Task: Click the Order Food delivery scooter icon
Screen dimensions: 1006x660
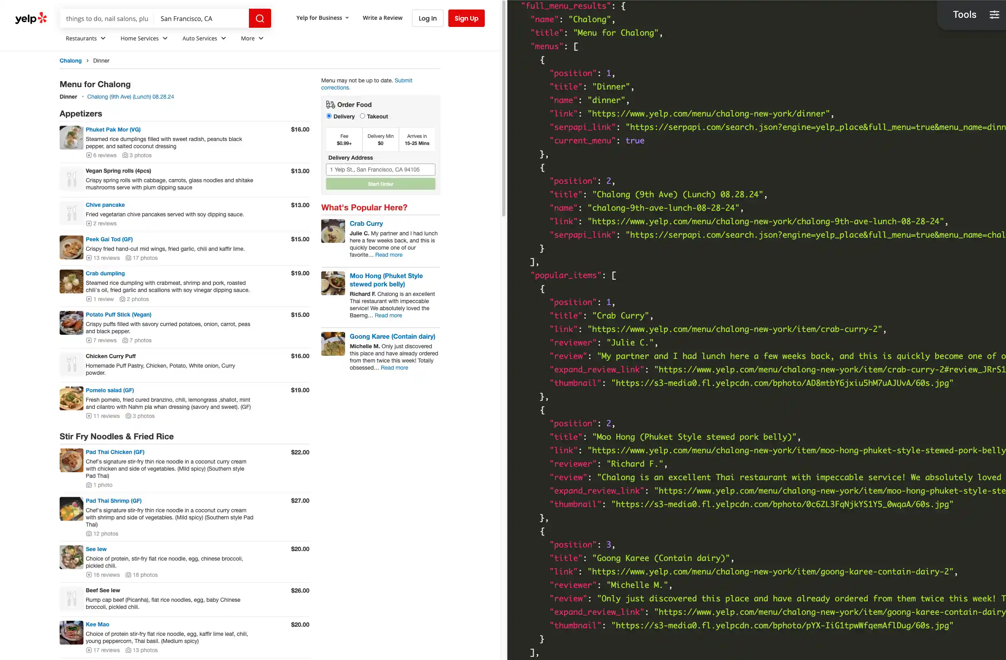Action: 330,104
